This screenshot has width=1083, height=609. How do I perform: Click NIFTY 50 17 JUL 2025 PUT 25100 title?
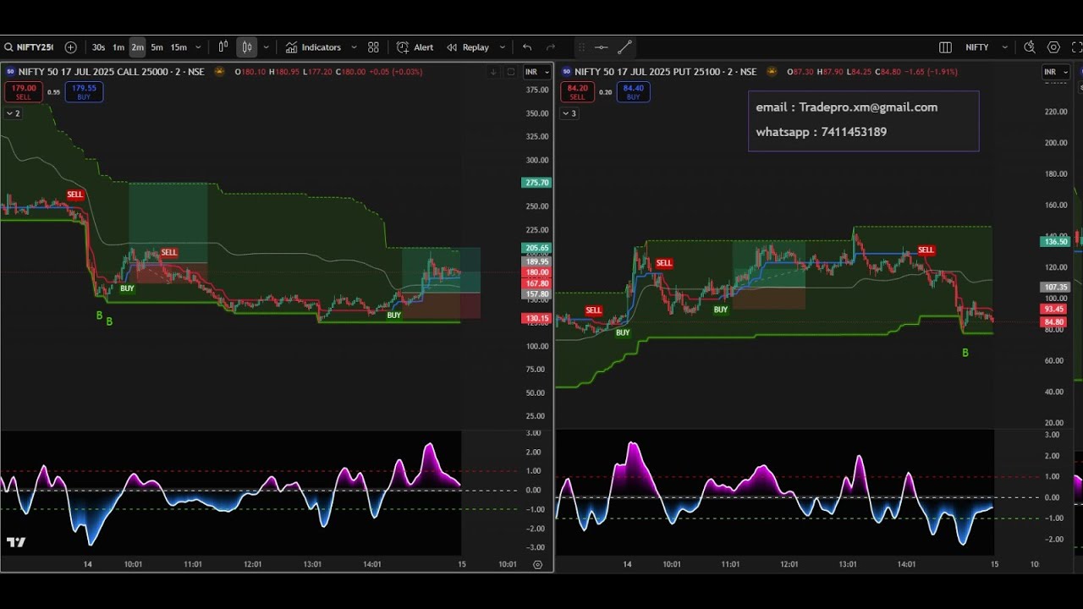click(666, 72)
